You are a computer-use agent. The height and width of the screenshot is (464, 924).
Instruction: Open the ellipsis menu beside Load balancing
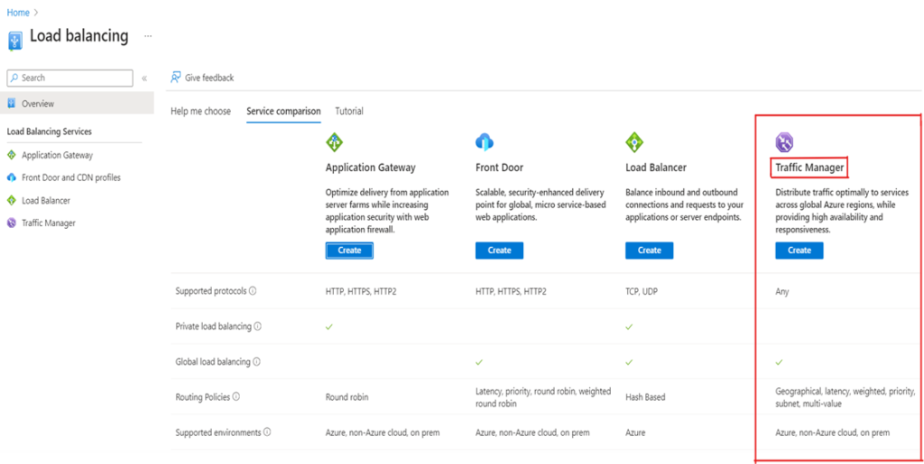click(148, 36)
